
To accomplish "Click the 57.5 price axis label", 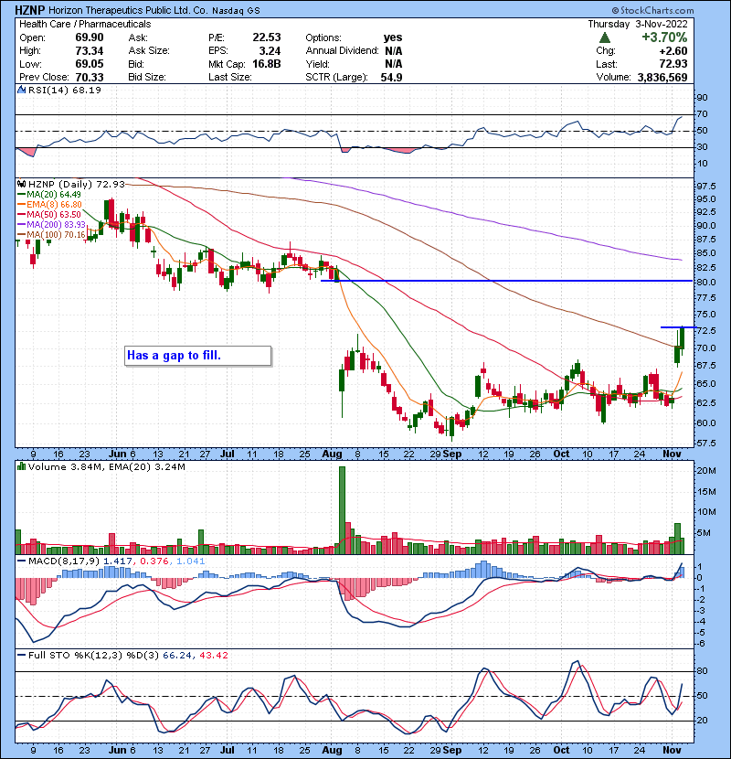I will pyautogui.click(x=705, y=444).
